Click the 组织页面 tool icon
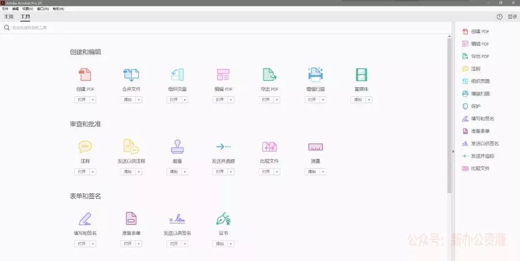 tap(177, 75)
